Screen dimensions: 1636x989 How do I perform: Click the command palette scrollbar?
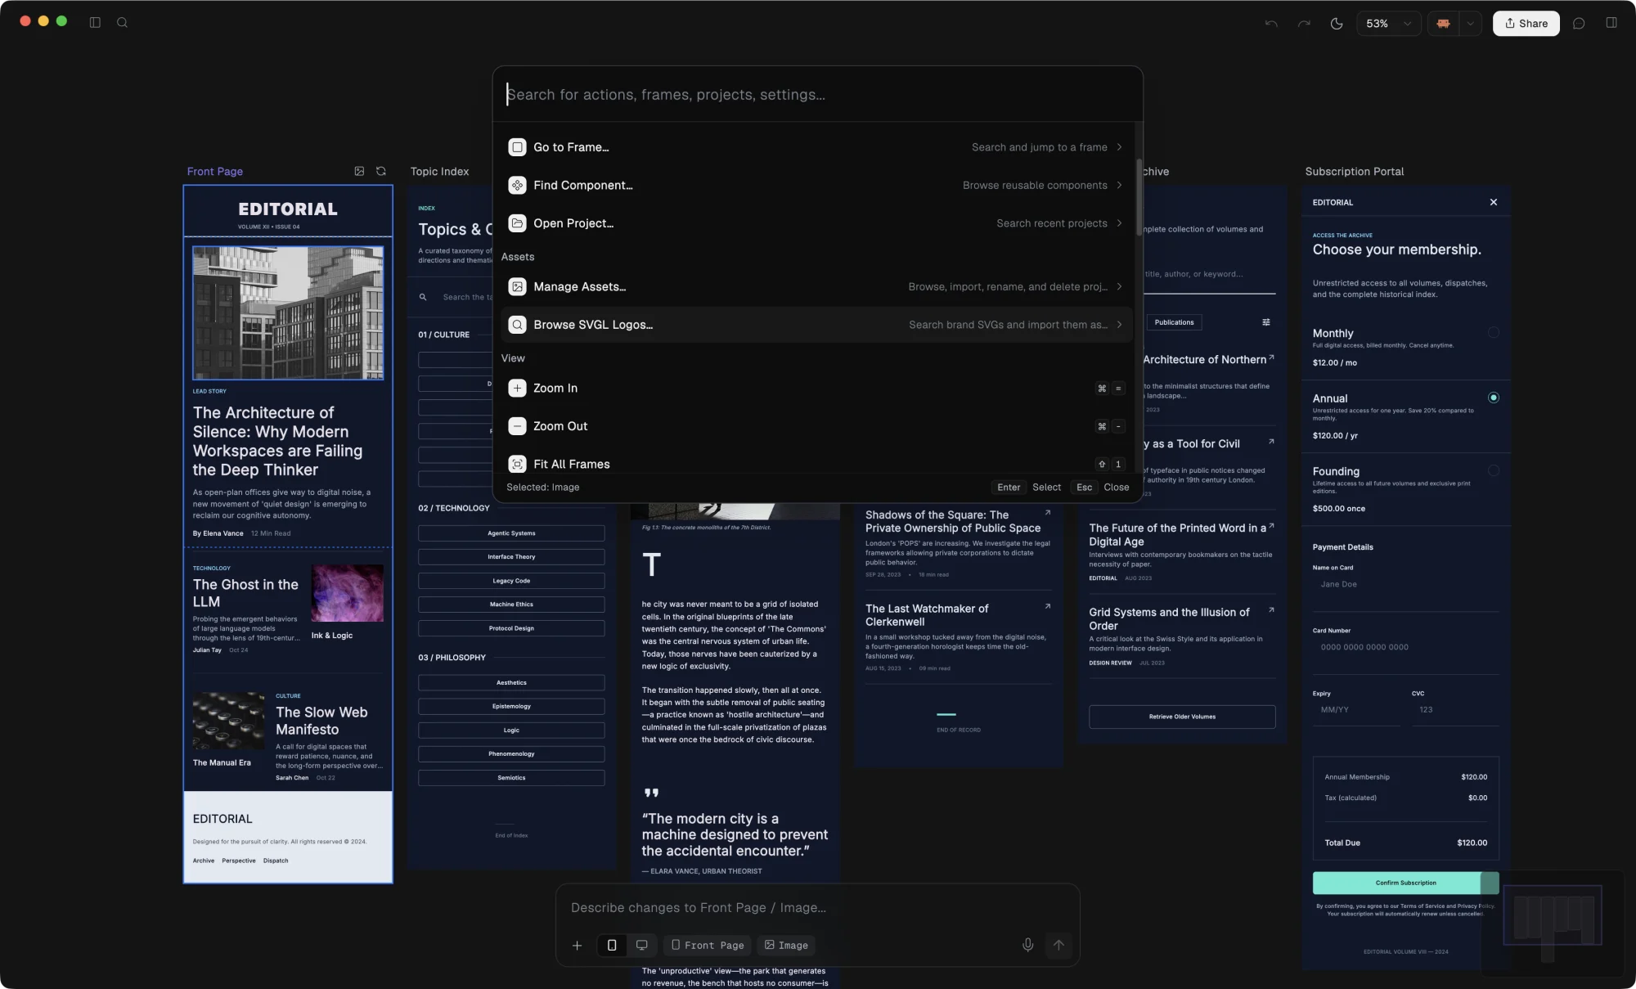click(x=1139, y=197)
